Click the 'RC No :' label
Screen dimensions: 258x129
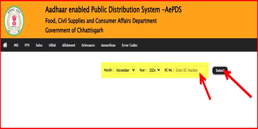pyautogui.click(x=169, y=70)
